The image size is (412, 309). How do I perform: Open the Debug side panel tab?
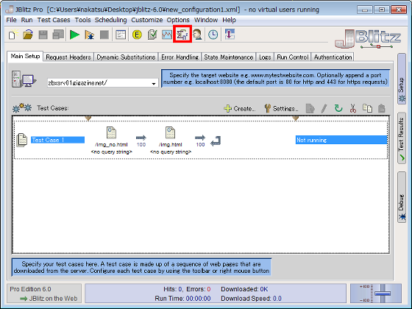click(402, 197)
